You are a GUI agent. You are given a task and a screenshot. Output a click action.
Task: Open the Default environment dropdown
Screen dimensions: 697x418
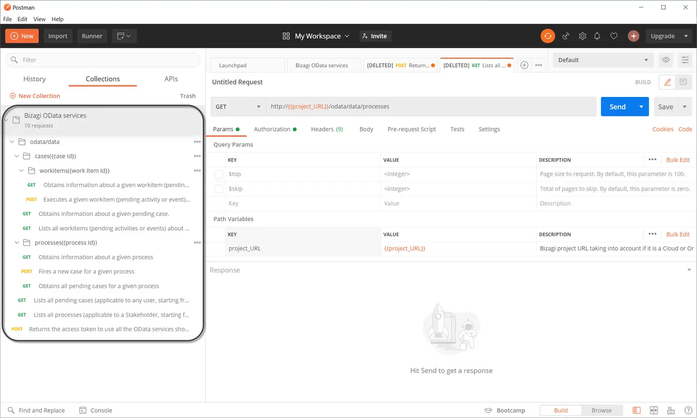(603, 60)
